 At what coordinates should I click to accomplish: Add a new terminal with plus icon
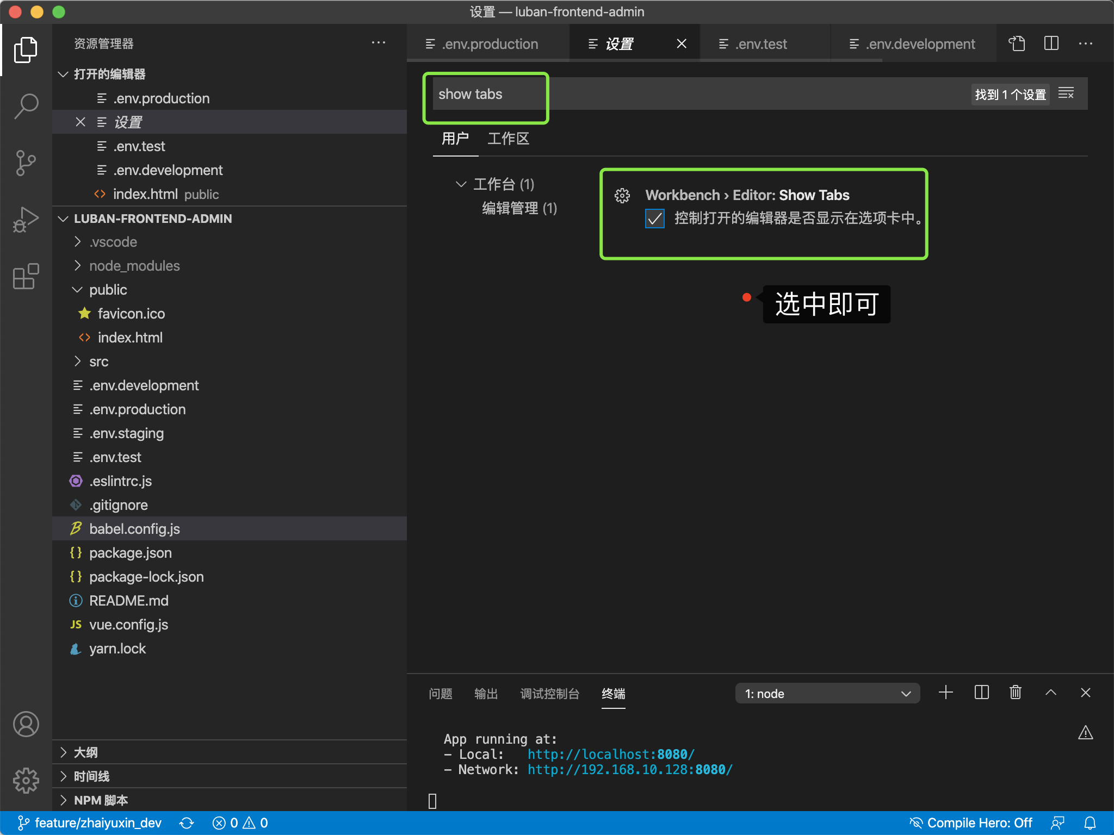click(945, 693)
